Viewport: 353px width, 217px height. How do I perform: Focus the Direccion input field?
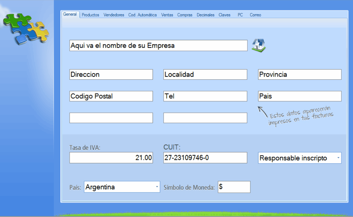111,74
